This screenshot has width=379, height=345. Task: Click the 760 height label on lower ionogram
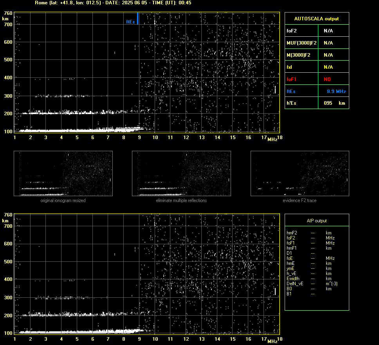(x=8, y=215)
